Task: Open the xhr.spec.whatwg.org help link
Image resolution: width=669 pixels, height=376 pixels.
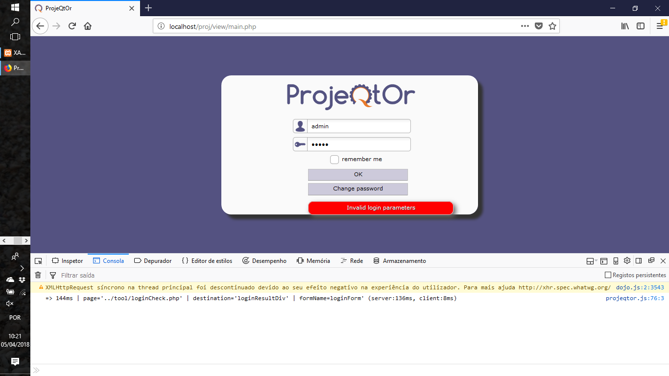Action: coord(565,287)
